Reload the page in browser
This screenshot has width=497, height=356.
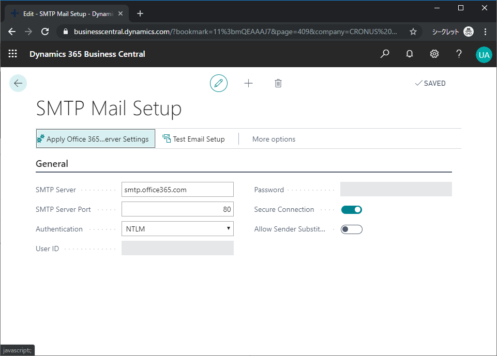click(45, 32)
